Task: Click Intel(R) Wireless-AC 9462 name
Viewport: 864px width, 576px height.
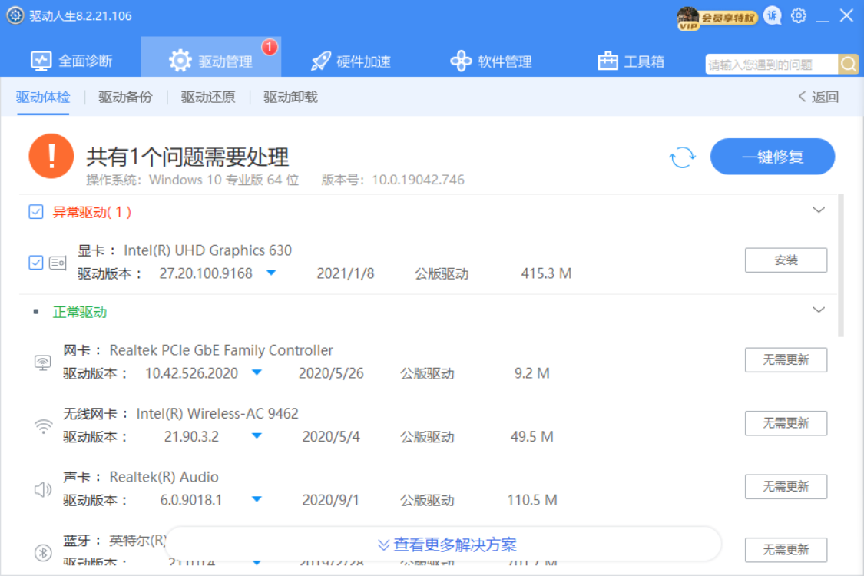Action: coord(217,413)
